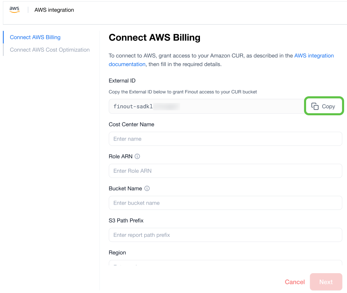The height and width of the screenshot is (293, 347).
Task: Click the Enter Role ARN input
Action: [x=225, y=171]
